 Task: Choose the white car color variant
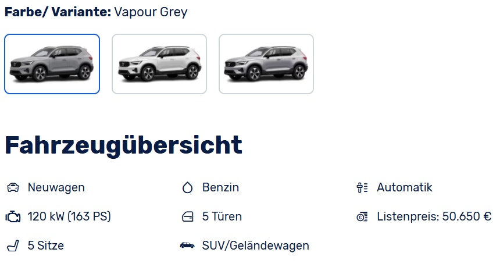point(159,64)
